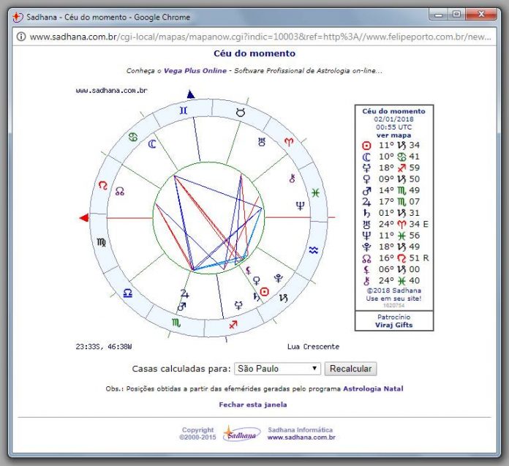Click the Libra sign on zodiac wheel
This screenshot has width=509, height=466.
tap(128, 293)
